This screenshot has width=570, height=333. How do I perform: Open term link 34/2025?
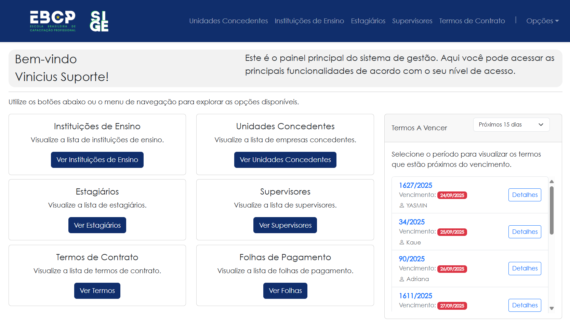coord(412,222)
